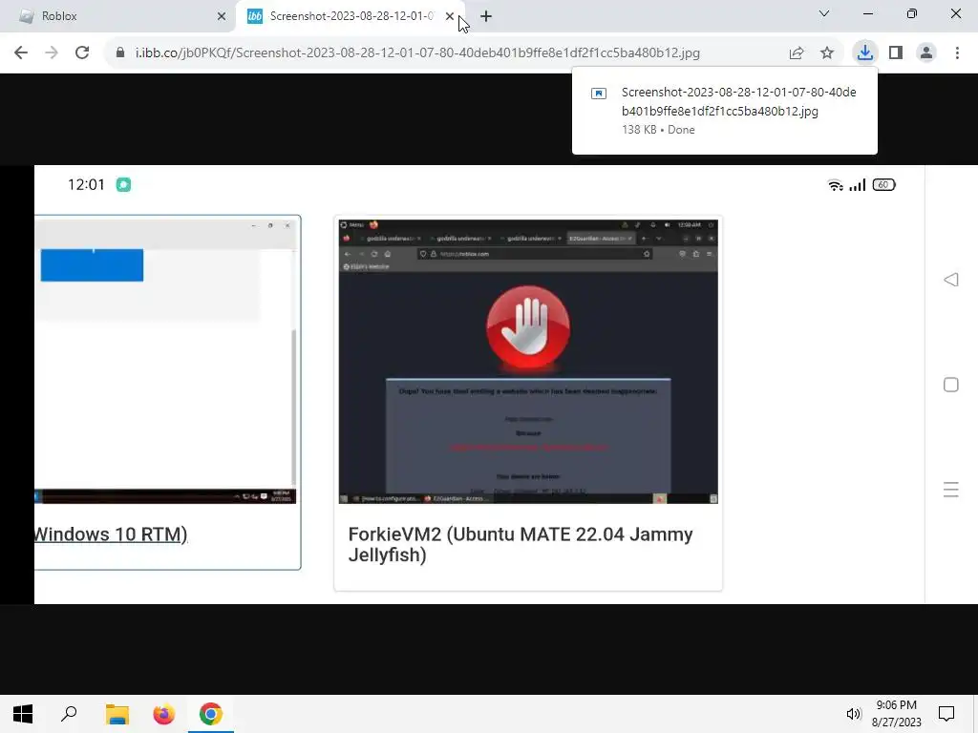Click the address bar URL

click(x=417, y=53)
